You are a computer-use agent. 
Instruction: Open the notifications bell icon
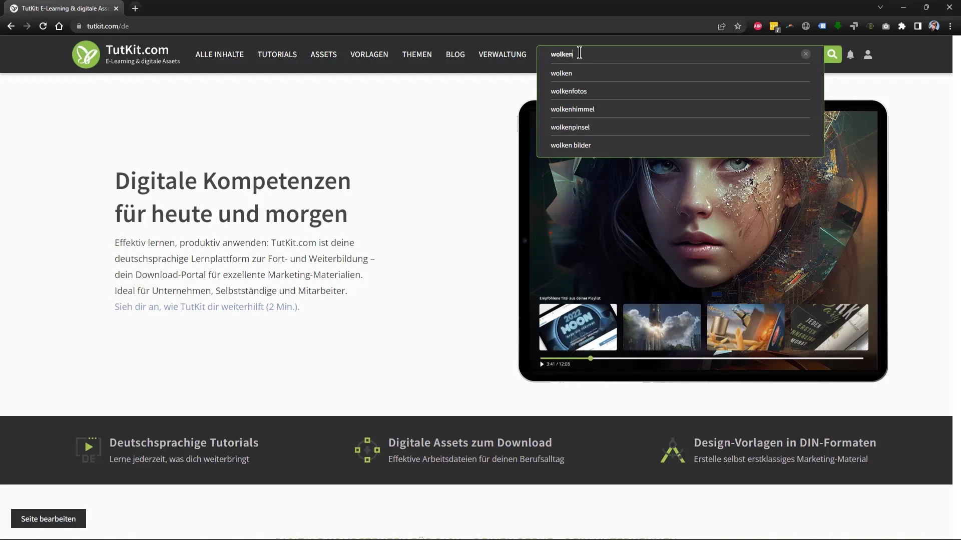pos(850,54)
